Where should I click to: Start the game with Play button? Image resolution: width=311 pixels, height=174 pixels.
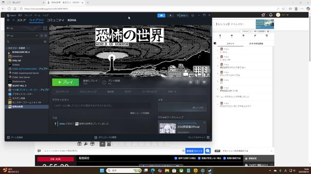pyautogui.click(x=66, y=82)
